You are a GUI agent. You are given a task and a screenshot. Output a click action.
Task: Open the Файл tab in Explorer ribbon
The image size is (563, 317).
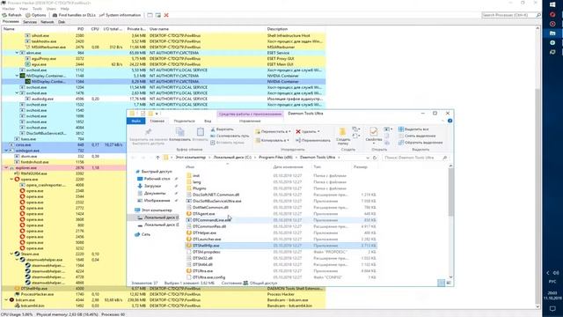point(136,122)
